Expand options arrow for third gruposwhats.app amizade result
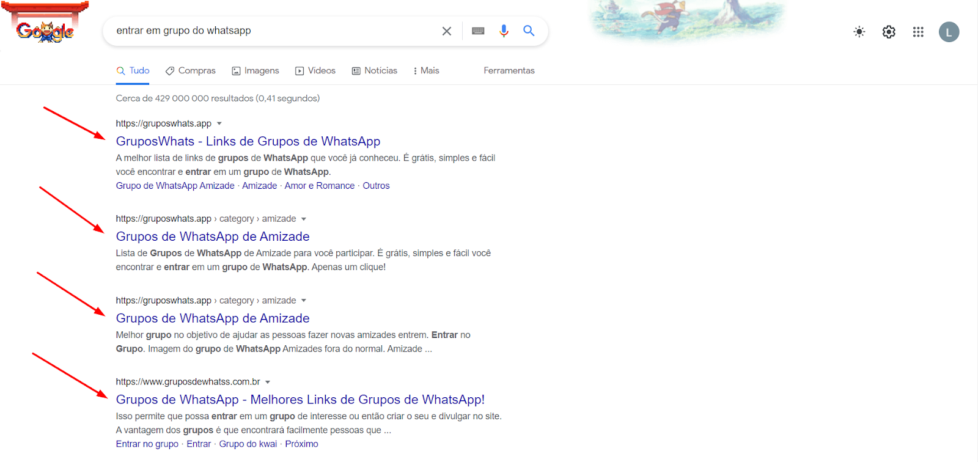Image resolution: width=978 pixels, height=462 pixels. pos(304,301)
